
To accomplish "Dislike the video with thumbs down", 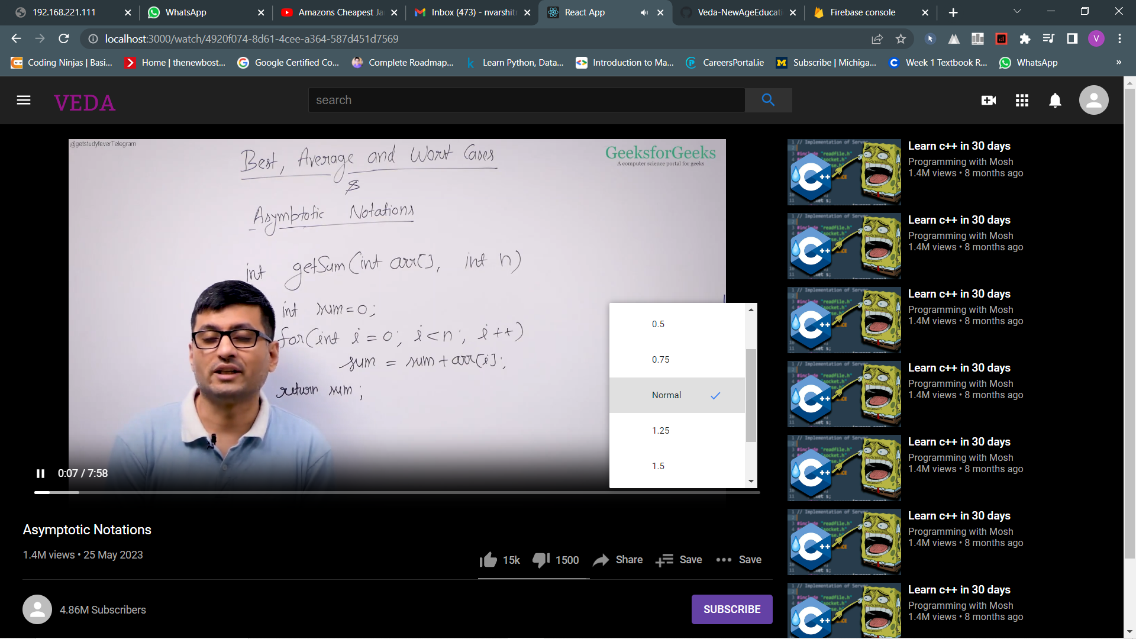I will pyautogui.click(x=540, y=560).
